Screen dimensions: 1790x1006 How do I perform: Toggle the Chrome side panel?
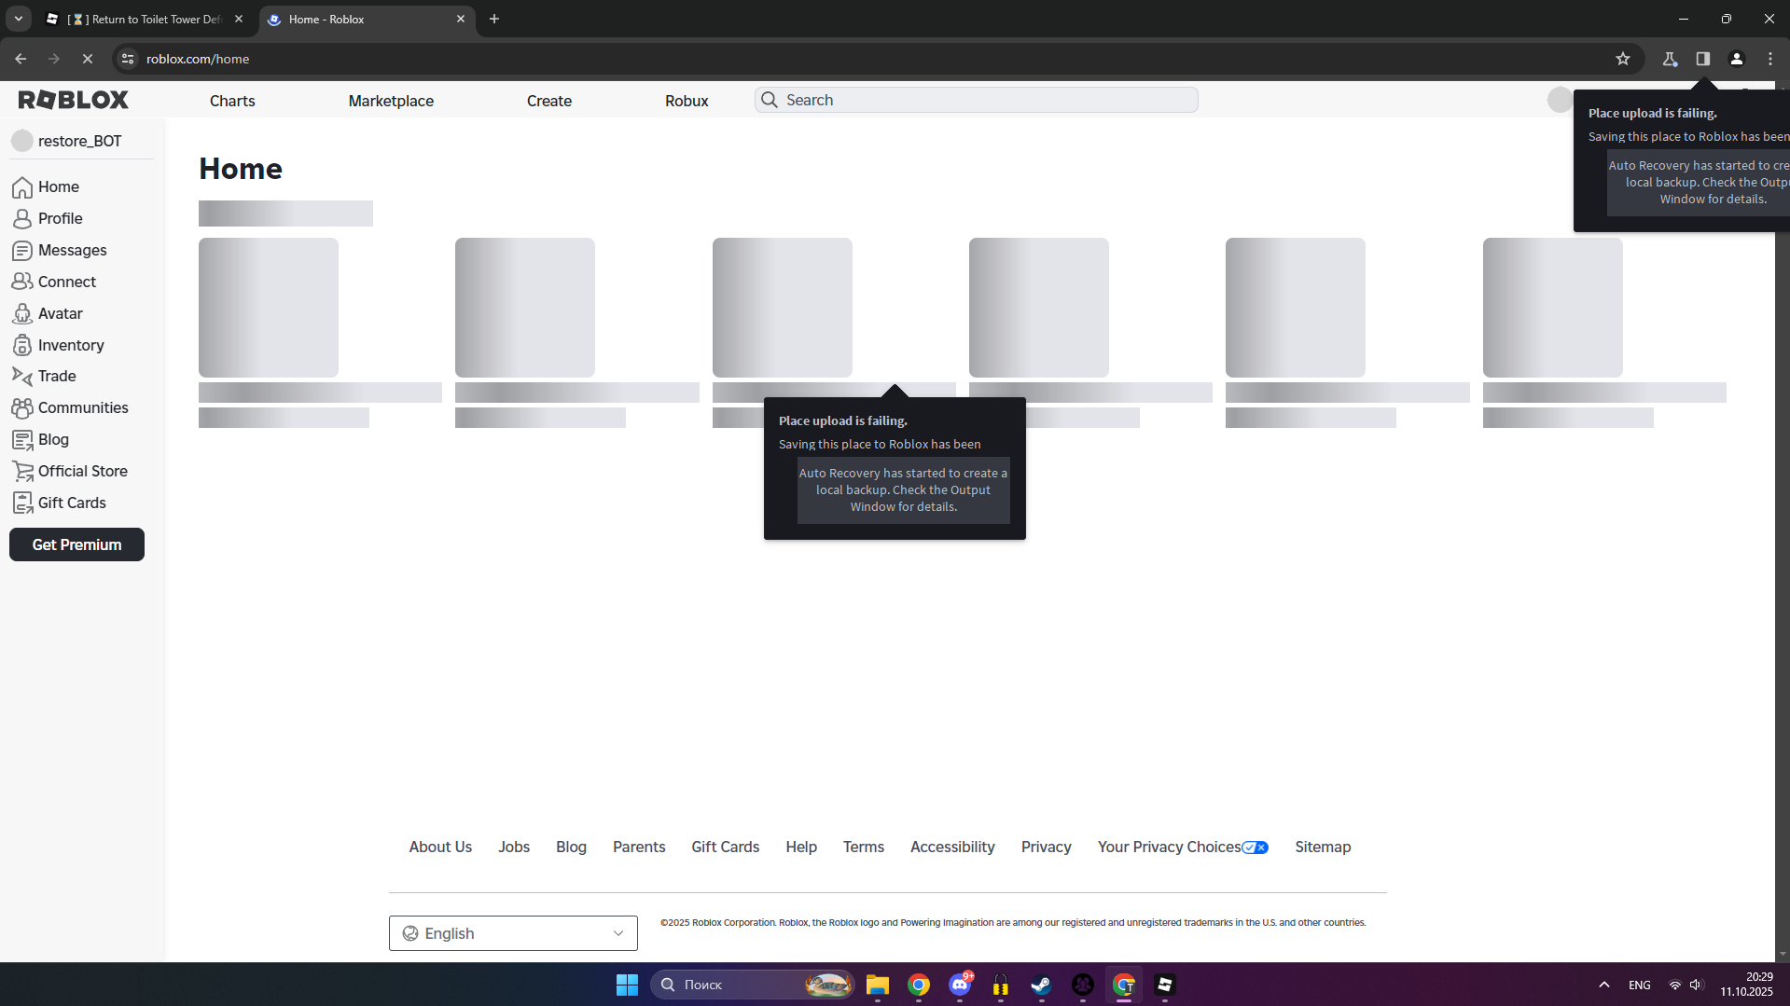click(1703, 59)
